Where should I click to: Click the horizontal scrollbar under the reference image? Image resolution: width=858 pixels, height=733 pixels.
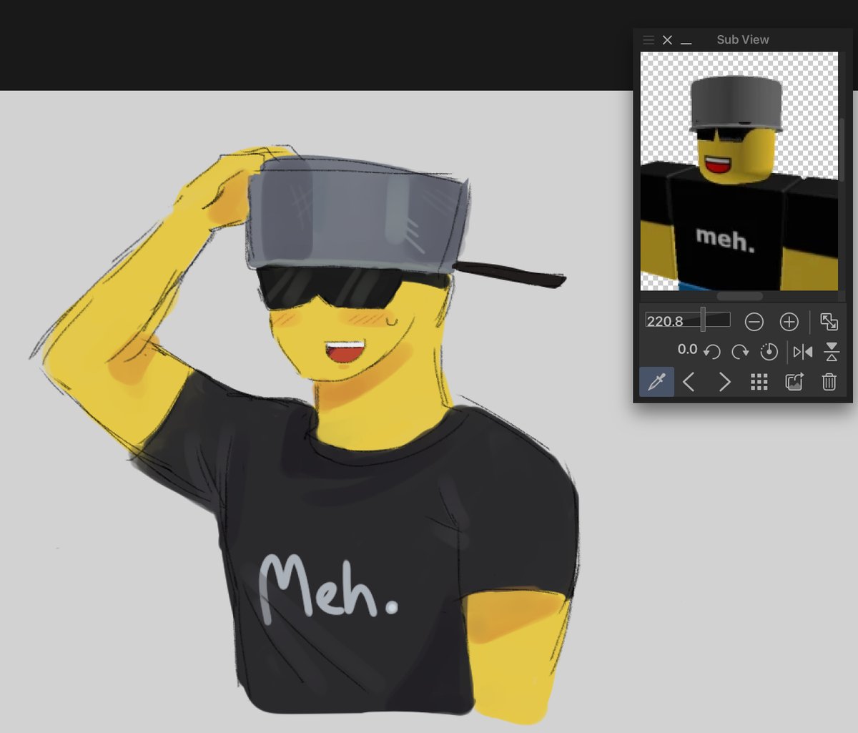739,295
